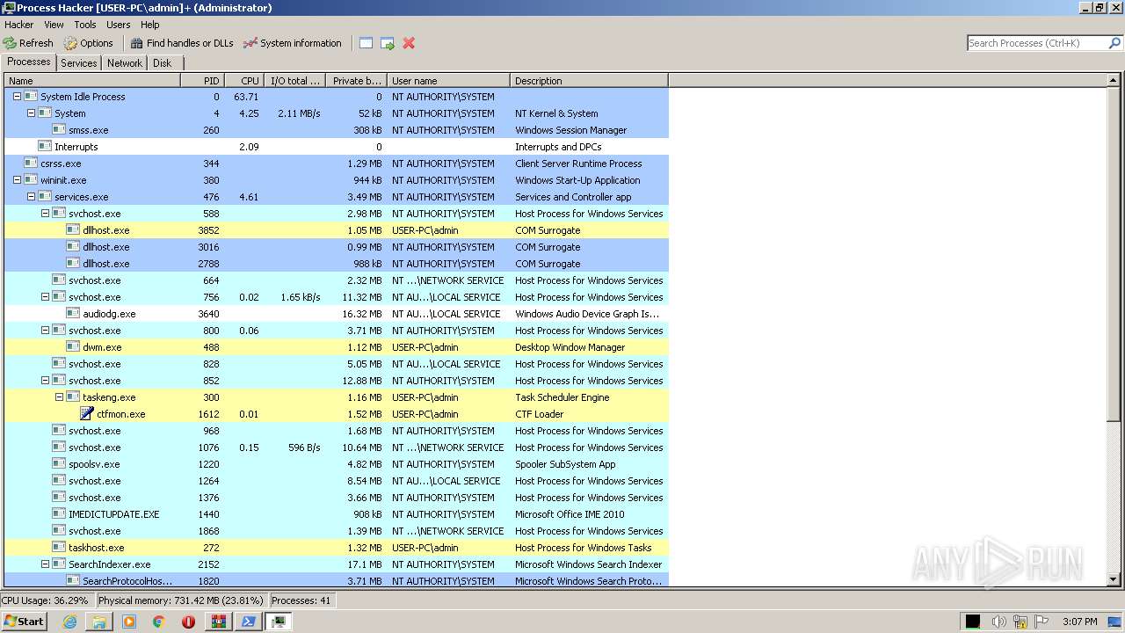Select svchost.exe row with PID 1076
The height and width of the screenshot is (633, 1125).
(x=337, y=447)
